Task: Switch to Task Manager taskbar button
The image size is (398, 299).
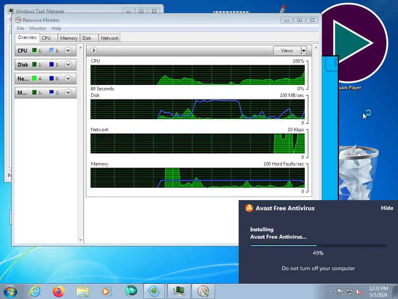Action: [x=179, y=291]
